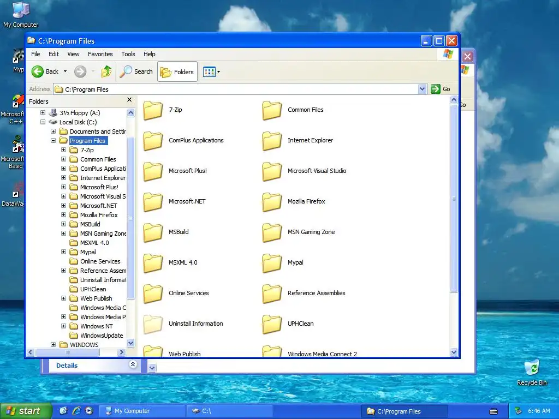Open the Back history dropdown arrow
The image size is (559, 419).
pyautogui.click(x=66, y=71)
